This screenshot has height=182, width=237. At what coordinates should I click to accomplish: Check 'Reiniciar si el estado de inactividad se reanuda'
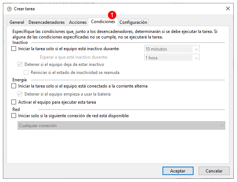point(26,73)
